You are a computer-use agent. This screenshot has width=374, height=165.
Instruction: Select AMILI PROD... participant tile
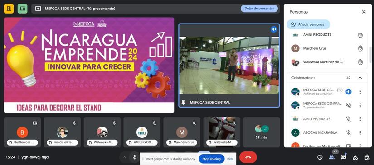(142, 132)
